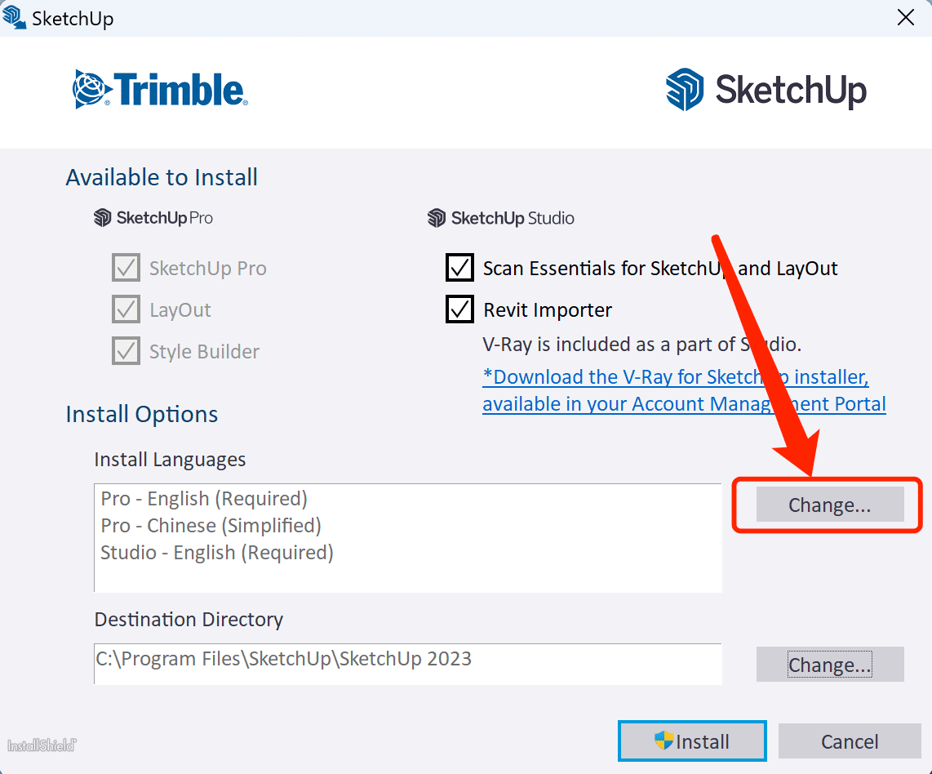Screen dimensions: 932x774
Task: Open the Install Languages Change dialog
Action: click(x=829, y=505)
